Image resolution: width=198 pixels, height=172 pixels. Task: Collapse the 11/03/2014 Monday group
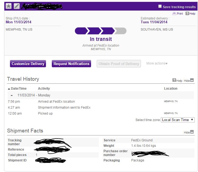click(x=12, y=95)
